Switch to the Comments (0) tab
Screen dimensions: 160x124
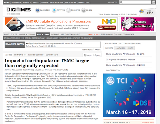pyautogui.click(x=20, y=55)
